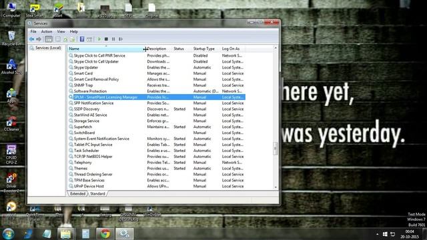This screenshot has height=240, width=427.
Task: Select the Software Protection service
Action: pos(157,91)
